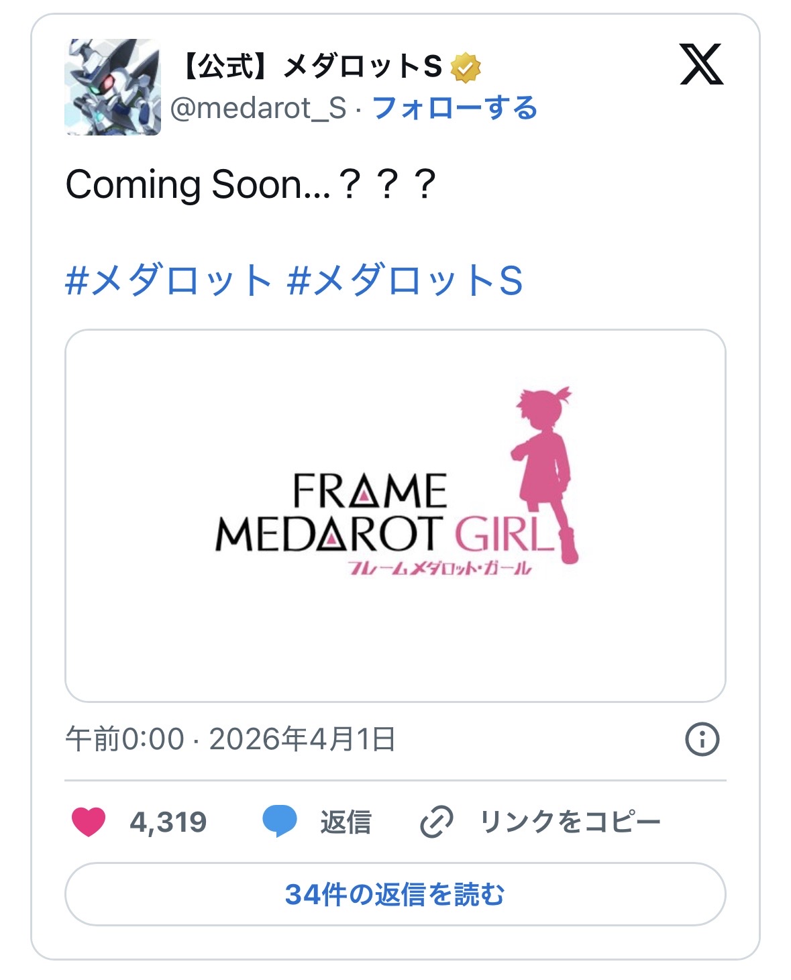This screenshot has width=791, height=980.
Task: Click the 【公式】メダロットS display name
Action: 311,66
